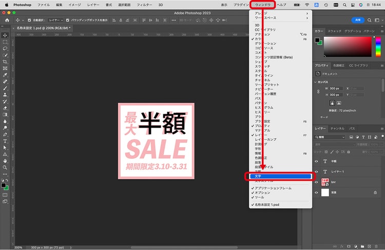Open the workspace switcher icon dropdown

coord(378,20)
